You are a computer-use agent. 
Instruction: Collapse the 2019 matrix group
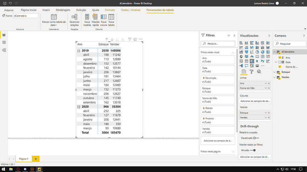pos(79,51)
